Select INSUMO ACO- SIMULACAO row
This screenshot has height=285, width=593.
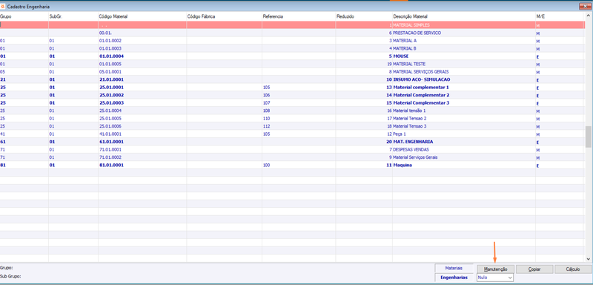[292, 79]
